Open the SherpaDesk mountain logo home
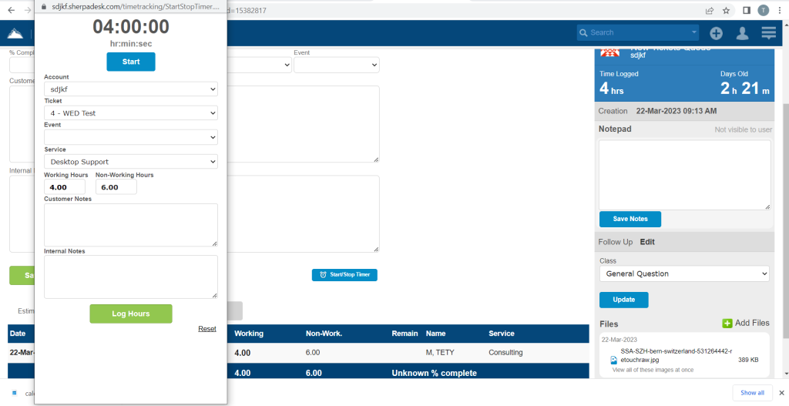Image resolution: width=789 pixels, height=406 pixels. 15,33
